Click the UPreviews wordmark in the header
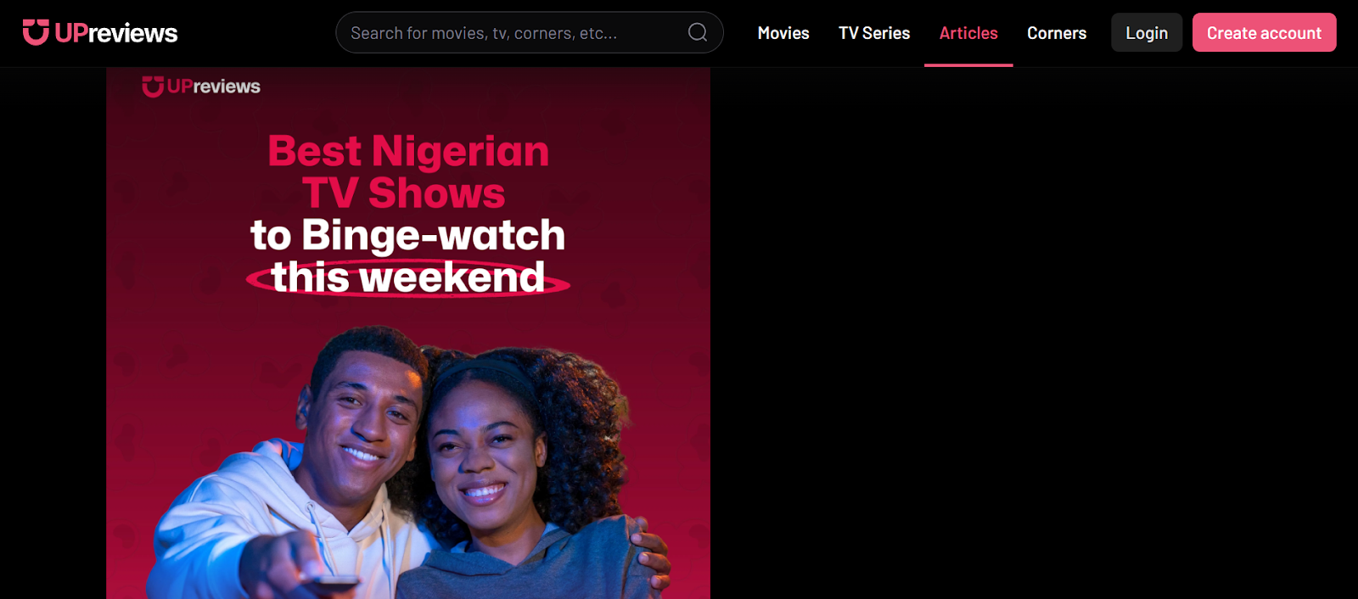The height and width of the screenshot is (599, 1358). click(116, 33)
